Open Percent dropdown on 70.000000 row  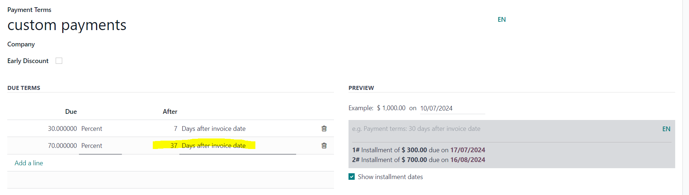[100, 146]
